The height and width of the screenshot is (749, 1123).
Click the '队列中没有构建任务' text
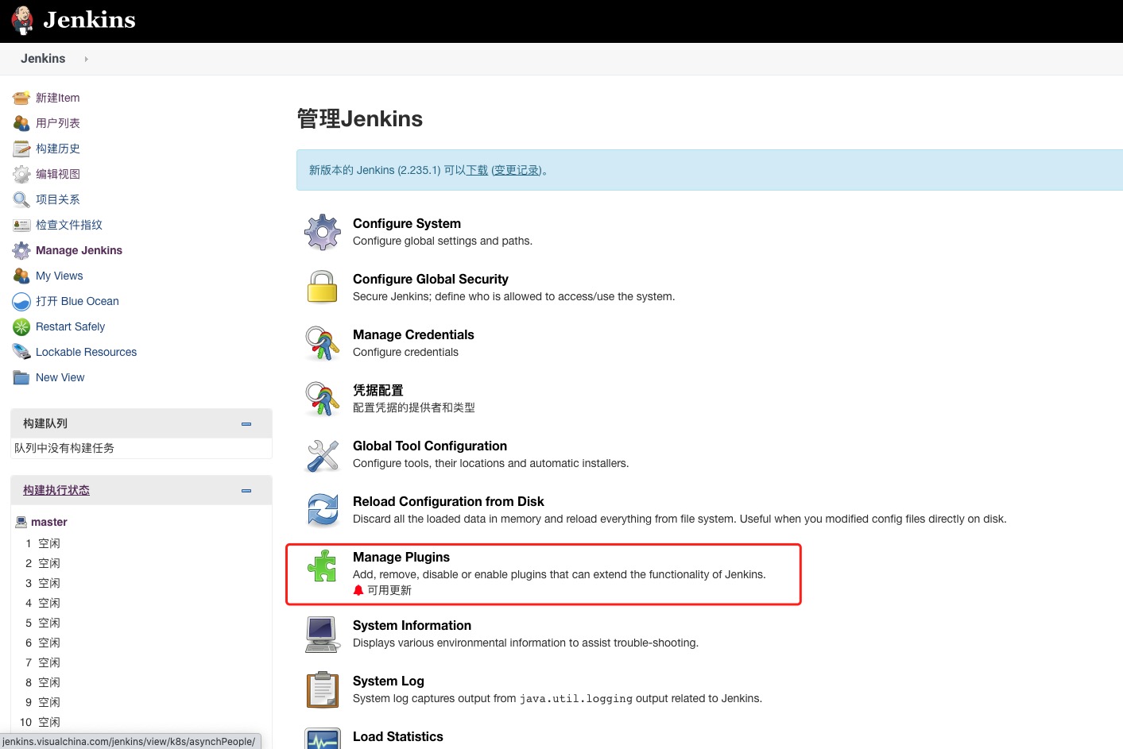64,448
